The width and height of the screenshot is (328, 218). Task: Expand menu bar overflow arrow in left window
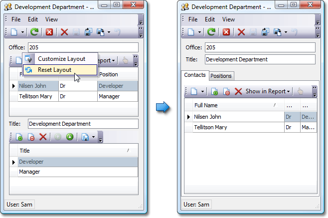141,22
